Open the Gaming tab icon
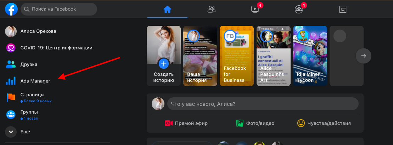The width and height of the screenshot is (393, 145). click(343, 10)
